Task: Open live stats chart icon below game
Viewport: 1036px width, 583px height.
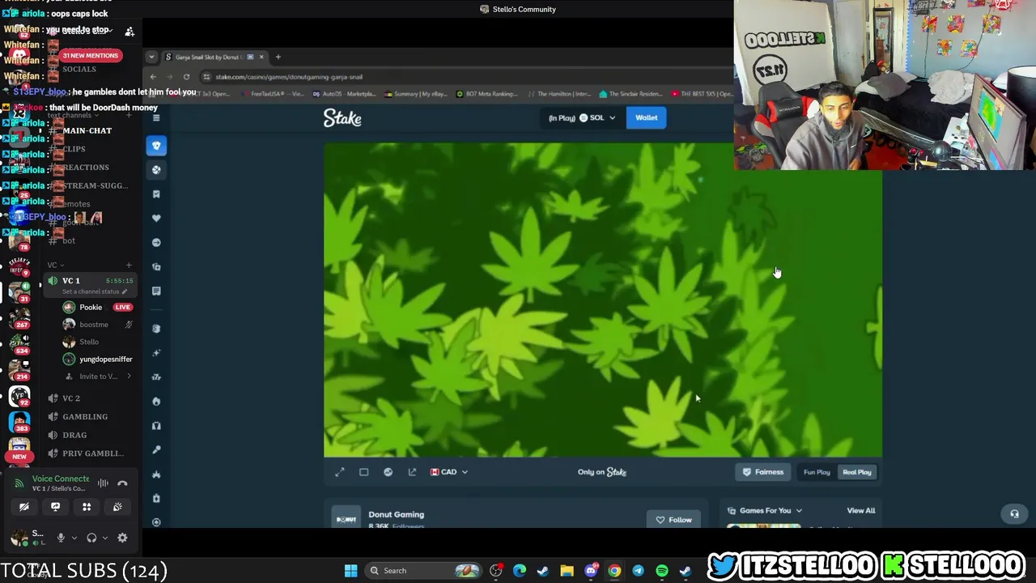Action: tap(388, 472)
